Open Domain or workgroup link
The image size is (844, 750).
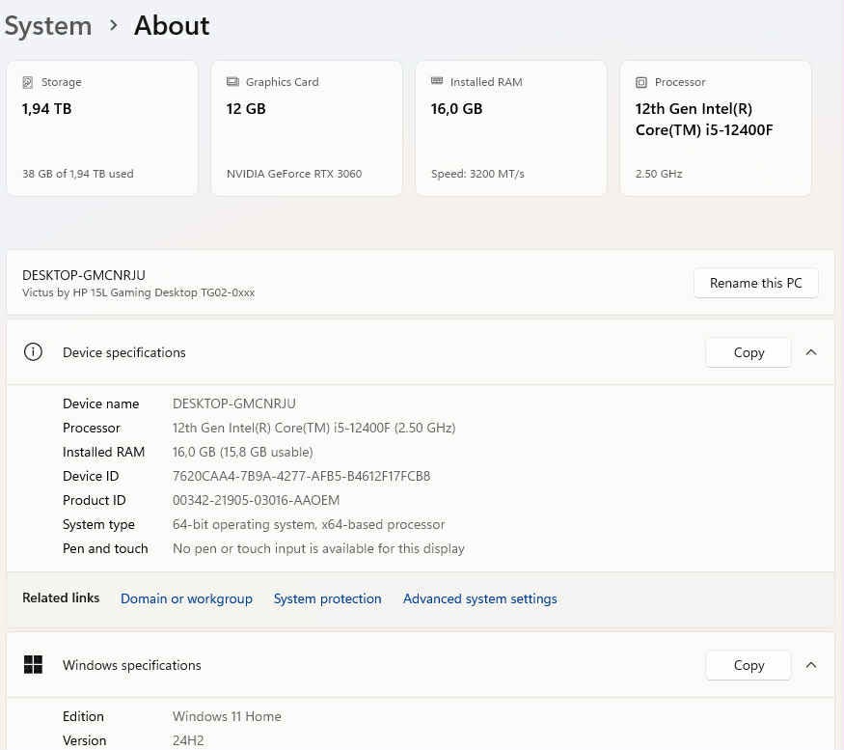click(186, 598)
